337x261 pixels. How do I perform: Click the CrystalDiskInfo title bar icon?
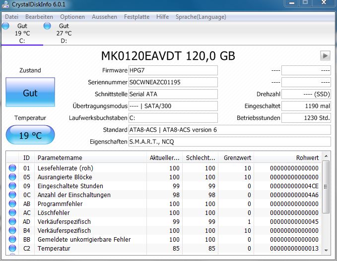[x=5, y=4]
